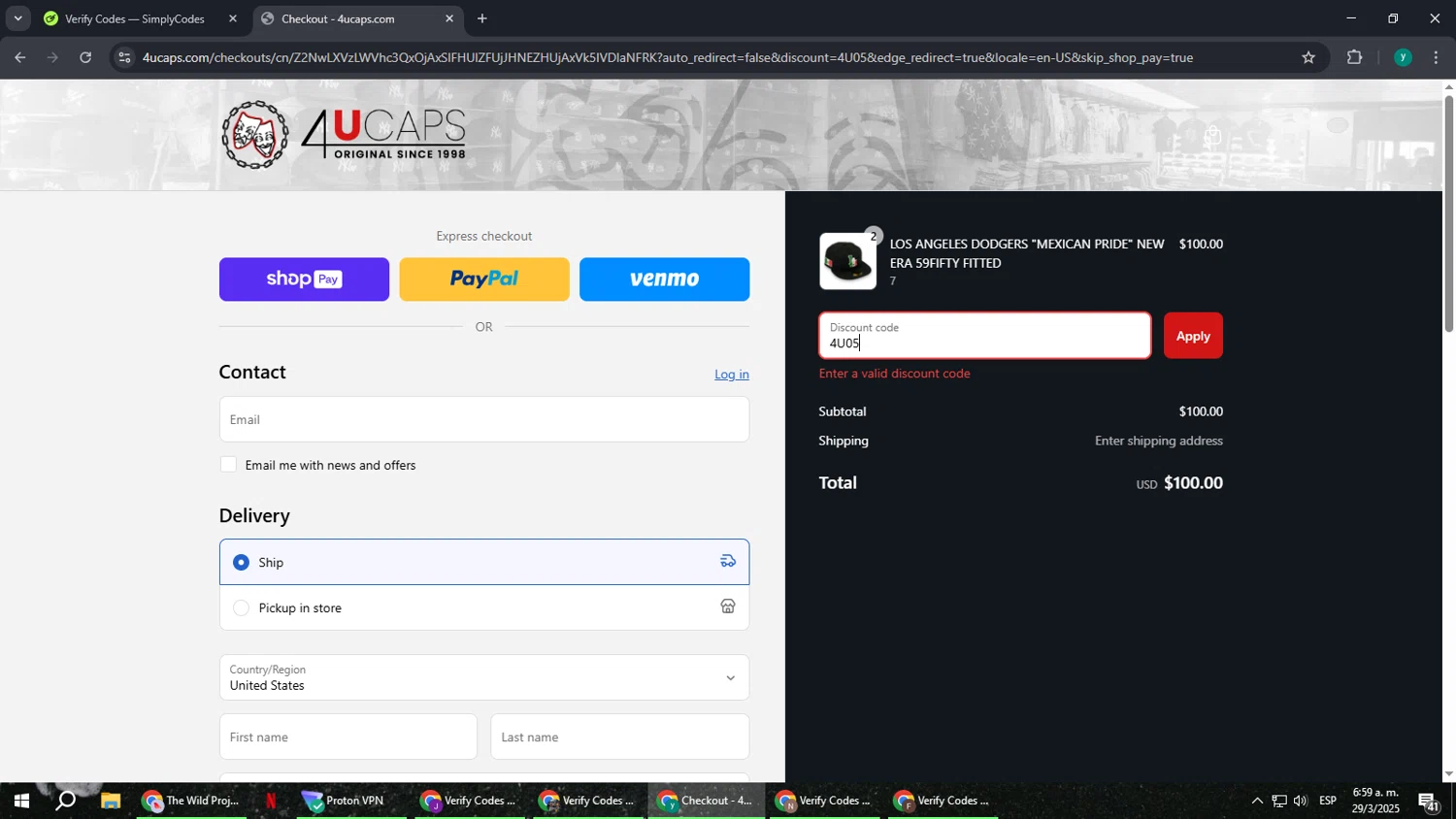Focus the Last name field
Screen dimensions: 1456x819
pos(620,737)
